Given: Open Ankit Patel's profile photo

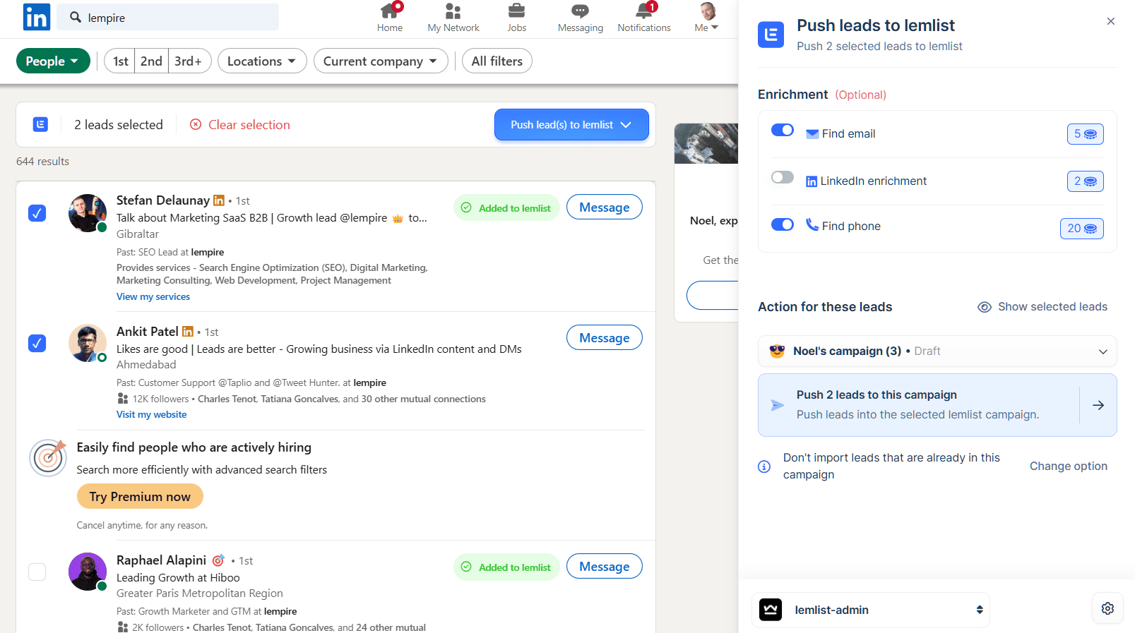Looking at the screenshot, I should click(x=88, y=344).
